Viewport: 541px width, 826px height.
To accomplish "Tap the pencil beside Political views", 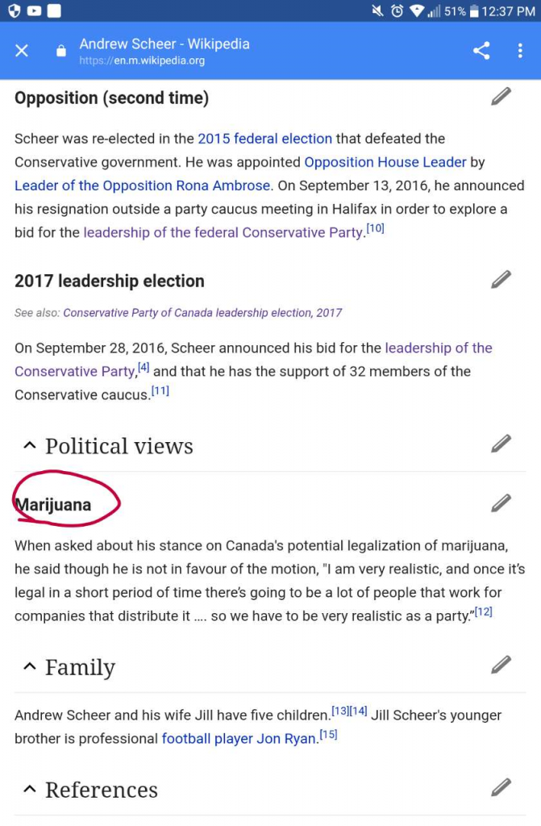I will (501, 444).
